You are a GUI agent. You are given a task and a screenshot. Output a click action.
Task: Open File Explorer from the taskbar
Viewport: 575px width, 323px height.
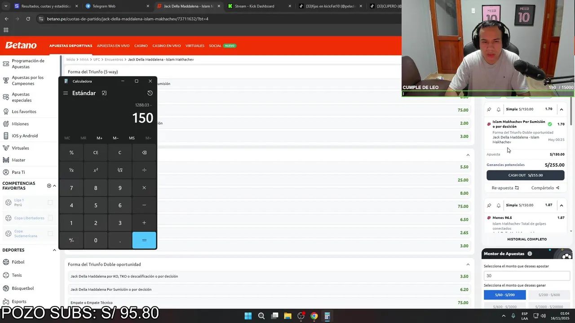click(287, 316)
